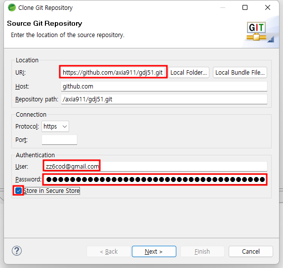Focus the URI input field
283x268 pixels.
tap(113, 72)
